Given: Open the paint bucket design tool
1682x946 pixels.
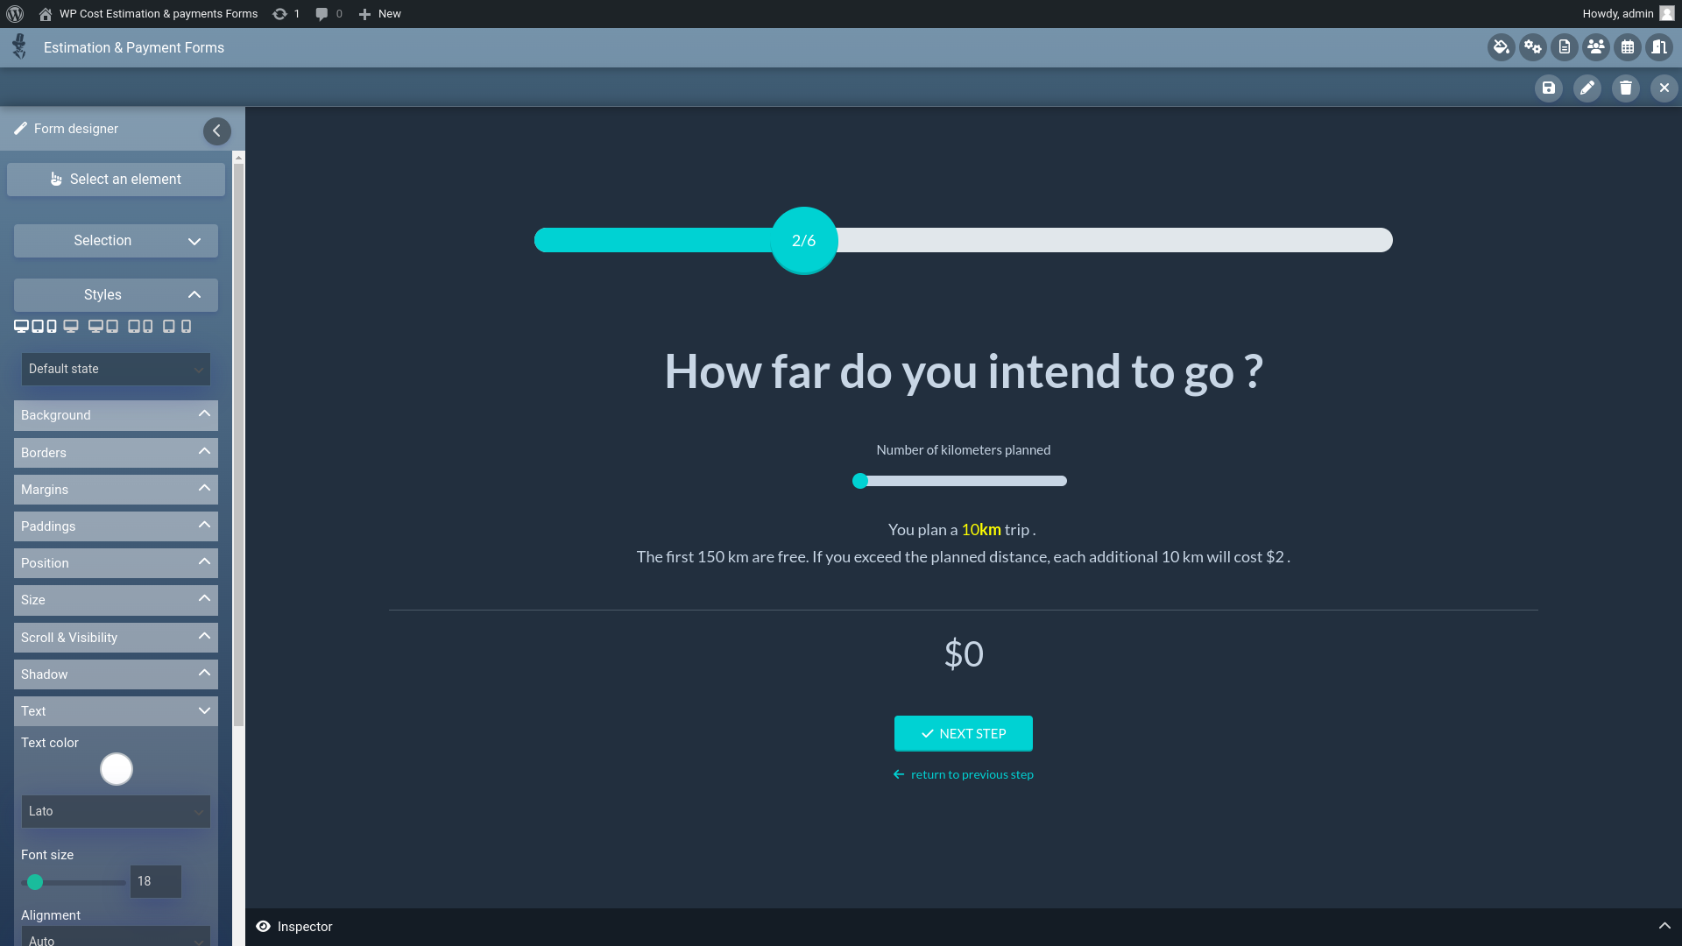Looking at the screenshot, I should click(x=1501, y=47).
